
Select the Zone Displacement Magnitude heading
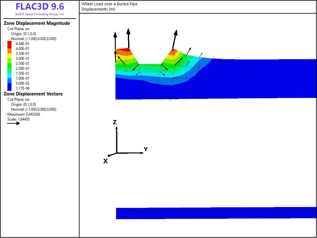point(37,23)
